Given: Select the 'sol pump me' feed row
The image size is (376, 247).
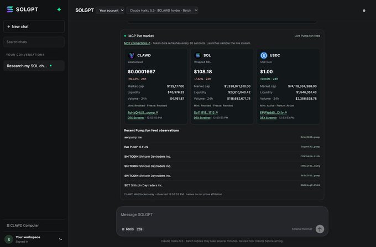Looking at the screenshot, I should [x=222, y=137].
